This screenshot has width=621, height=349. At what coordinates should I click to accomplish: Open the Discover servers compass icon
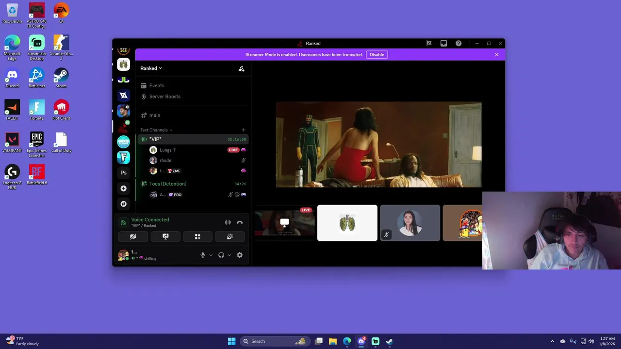click(123, 204)
